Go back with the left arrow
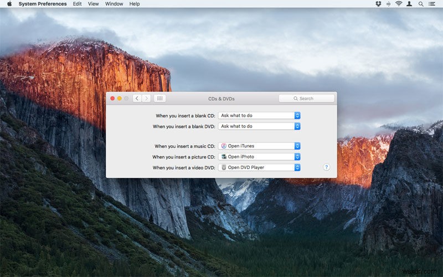The image size is (443, 277). [137, 99]
